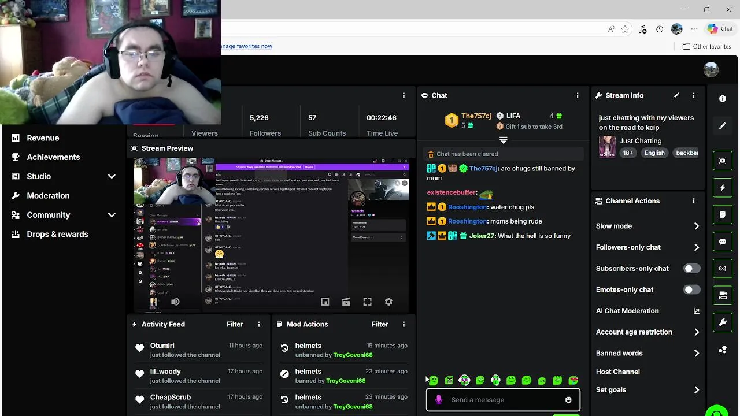The height and width of the screenshot is (416, 740).
Task: Open Other favorites folder
Action: click(x=706, y=46)
